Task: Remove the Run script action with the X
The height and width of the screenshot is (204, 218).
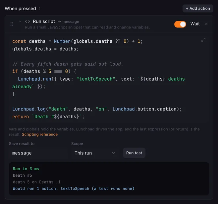Action: pos(206,24)
